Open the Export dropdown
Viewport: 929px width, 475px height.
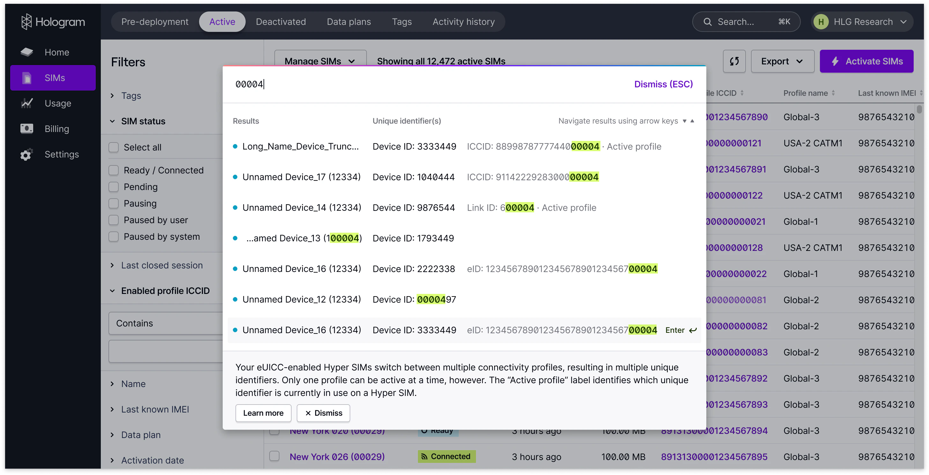[x=782, y=61]
